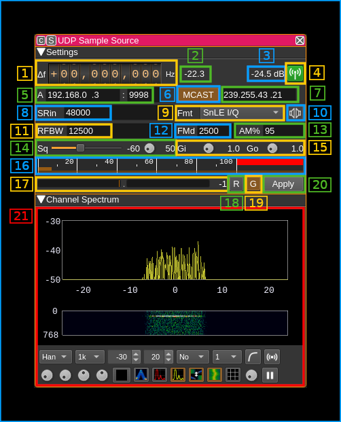341x422 pixels.
Task: Toggle the MCAST multicast button
Action: [198, 94]
